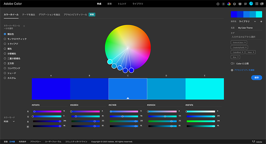Select color swatch A
The image size is (266, 144).
(51, 89)
